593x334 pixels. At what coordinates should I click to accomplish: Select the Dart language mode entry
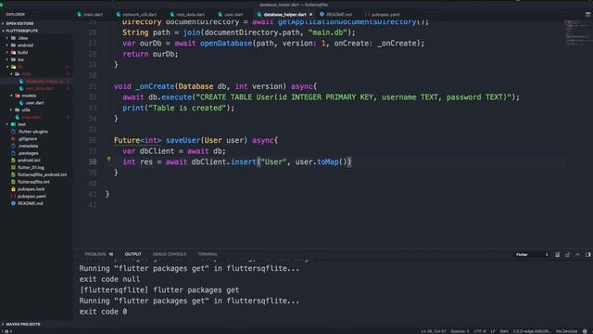(504, 331)
